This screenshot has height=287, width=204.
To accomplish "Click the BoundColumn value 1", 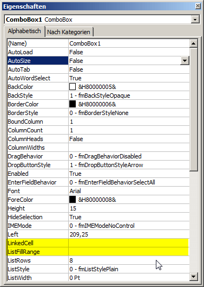I will [x=129, y=122].
